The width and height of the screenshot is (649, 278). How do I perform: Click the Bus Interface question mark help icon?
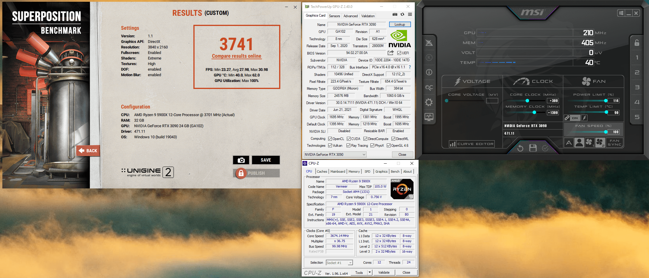click(410, 67)
